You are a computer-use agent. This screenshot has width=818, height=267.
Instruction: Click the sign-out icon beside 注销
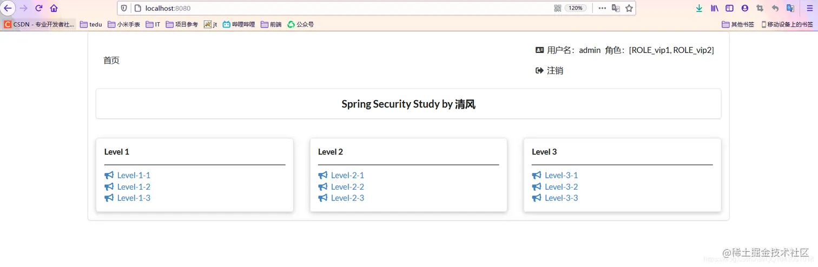(539, 70)
